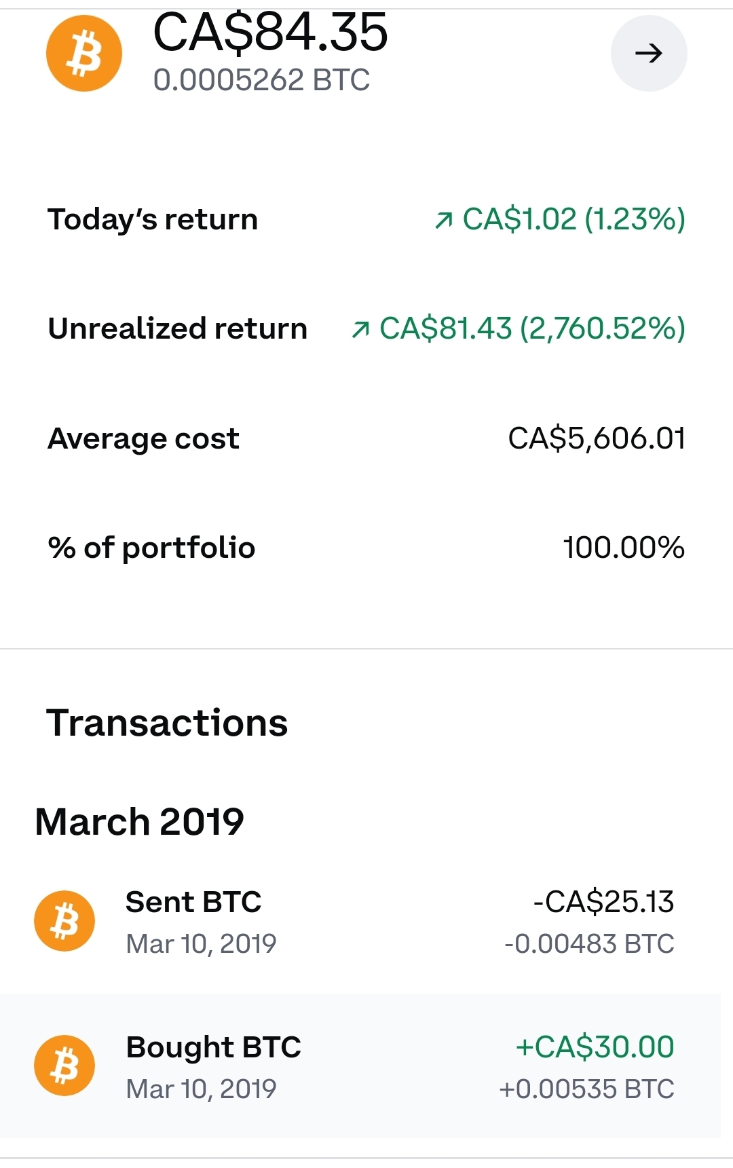The image size is (733, 1168).
Task: Tap the CA$5,606.01 average cost value
Action: click(597, 438)
